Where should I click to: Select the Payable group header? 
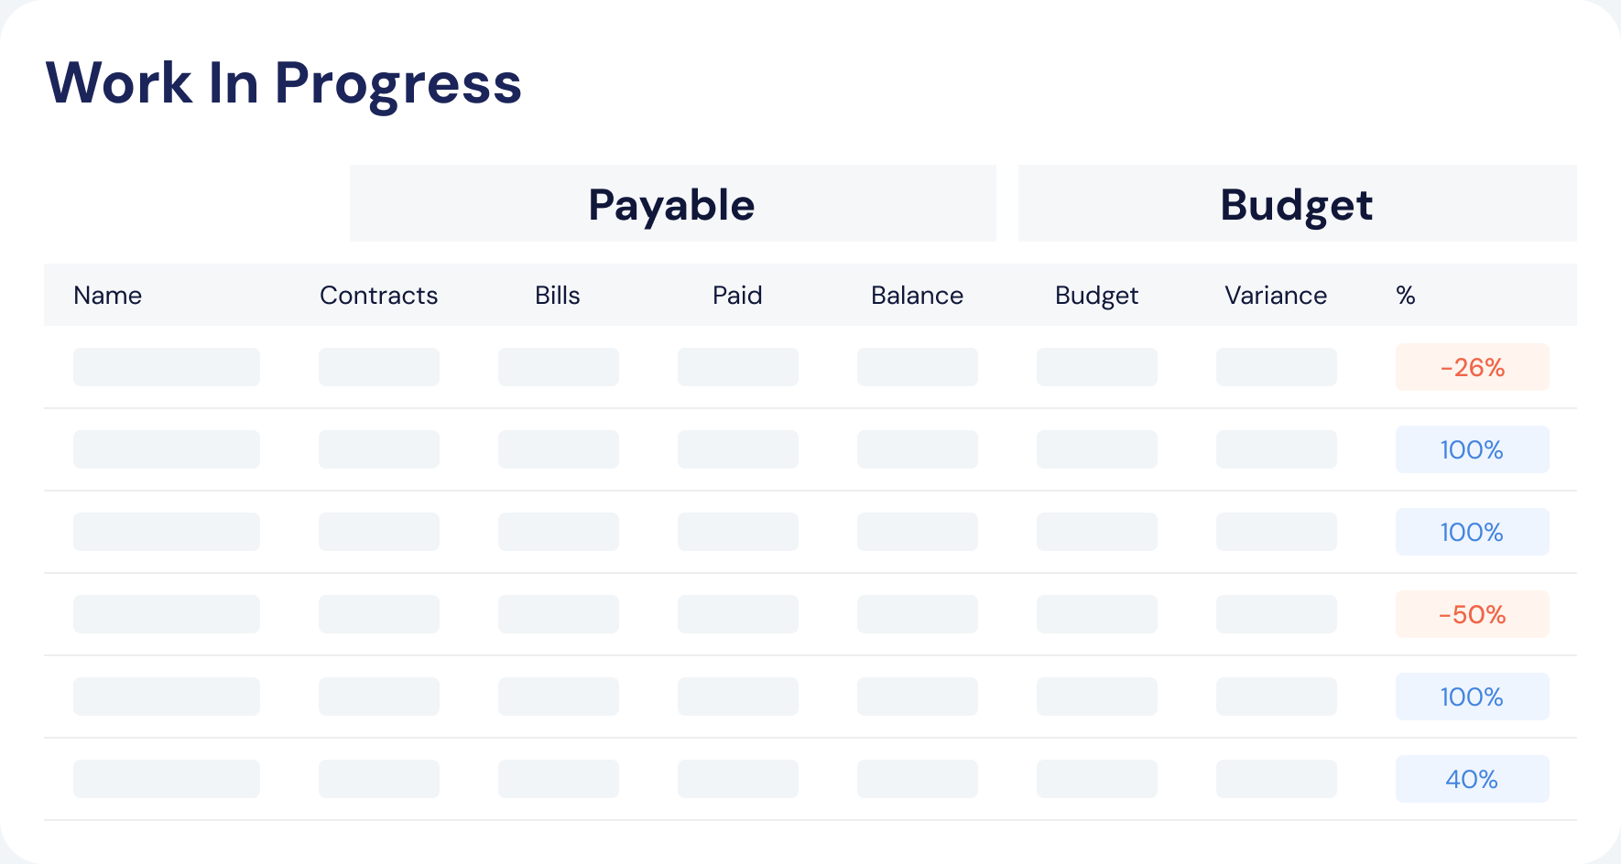coord(672,203)
